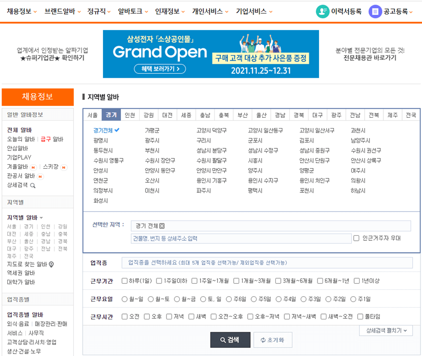Click the map pin icon beside 지도로 찾는 알바

click(52, 265)
